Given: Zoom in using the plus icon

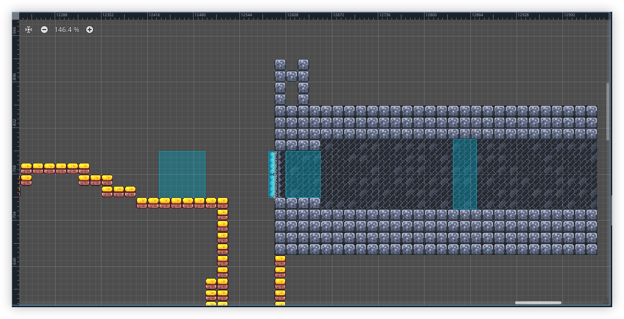Looking at the screenshot, I should click(x=89, y=30).
